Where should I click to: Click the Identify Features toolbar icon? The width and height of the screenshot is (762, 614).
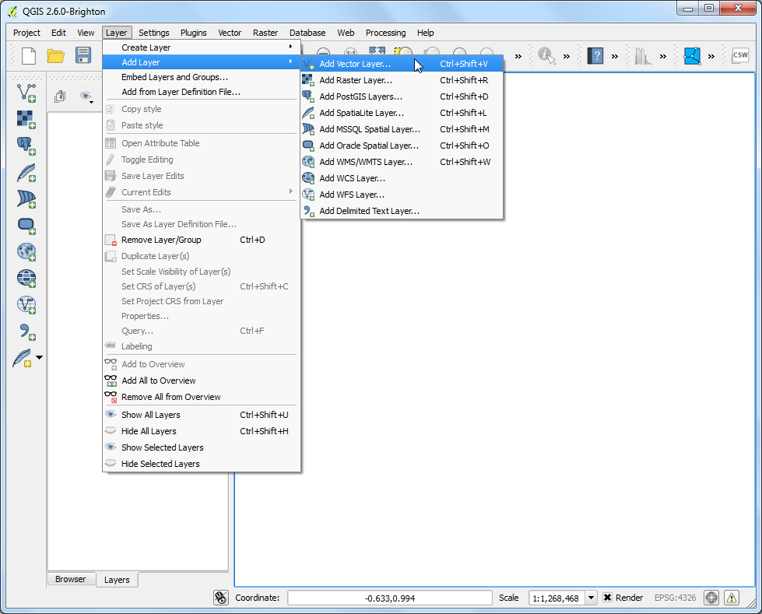546,56
